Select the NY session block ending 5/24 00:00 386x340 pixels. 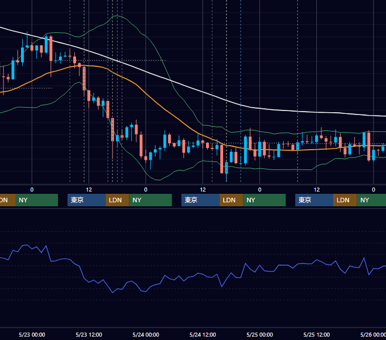coord(150,200)
